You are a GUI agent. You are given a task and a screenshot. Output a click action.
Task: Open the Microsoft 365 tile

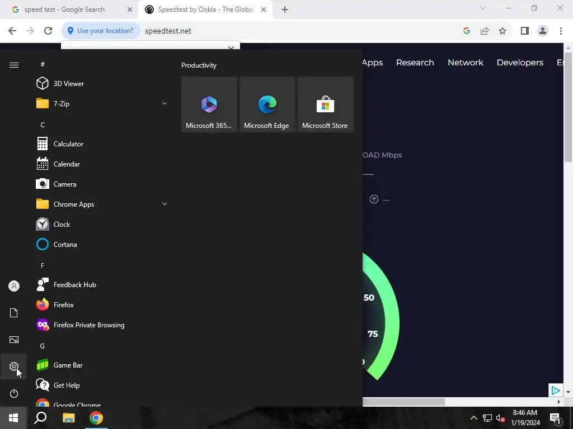(x=209, y=104)
